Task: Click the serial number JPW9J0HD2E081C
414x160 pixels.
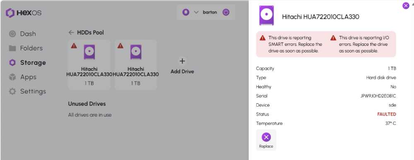Action: click(378, 96)
